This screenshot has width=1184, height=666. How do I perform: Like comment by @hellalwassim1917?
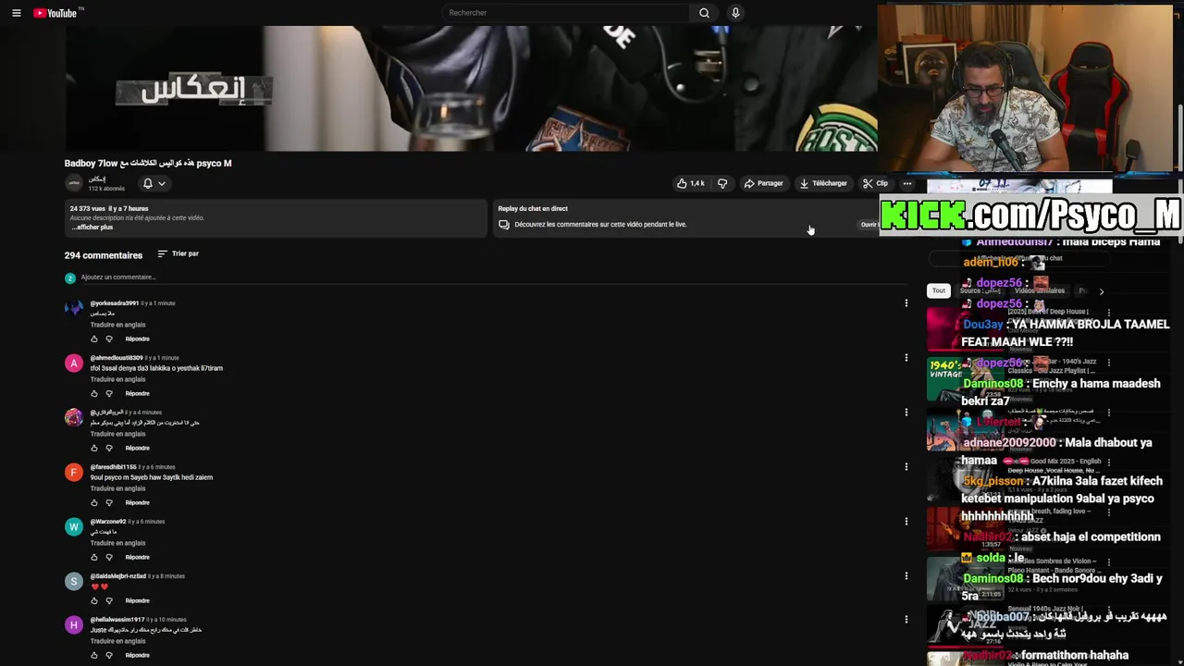click(x=94, y=655)
